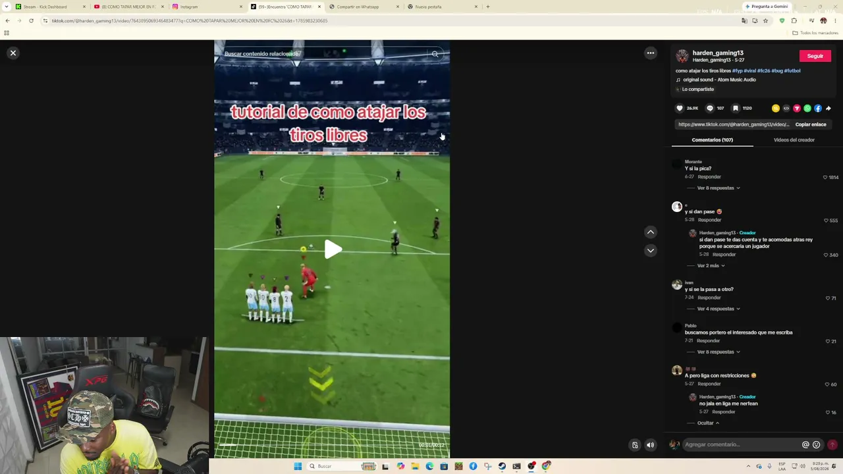The height and width of the screenshot is (474, 843).
Task: Open comments via the speech bubble icon
Action: 709,108
